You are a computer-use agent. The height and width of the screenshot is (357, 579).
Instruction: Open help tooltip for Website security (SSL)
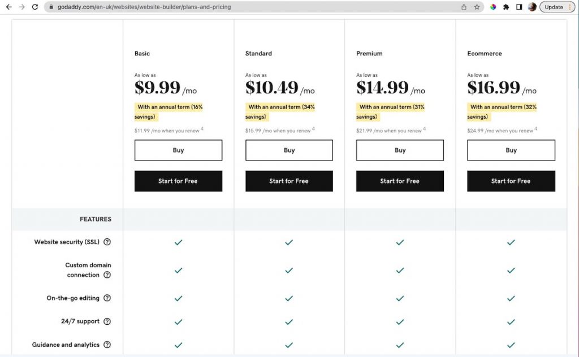pos(108,242)
